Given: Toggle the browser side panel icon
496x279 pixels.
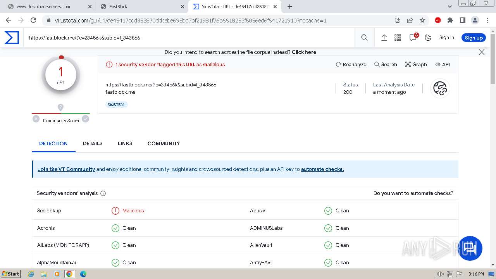Looking at the screenshot, I should click(x=462, y=20).
